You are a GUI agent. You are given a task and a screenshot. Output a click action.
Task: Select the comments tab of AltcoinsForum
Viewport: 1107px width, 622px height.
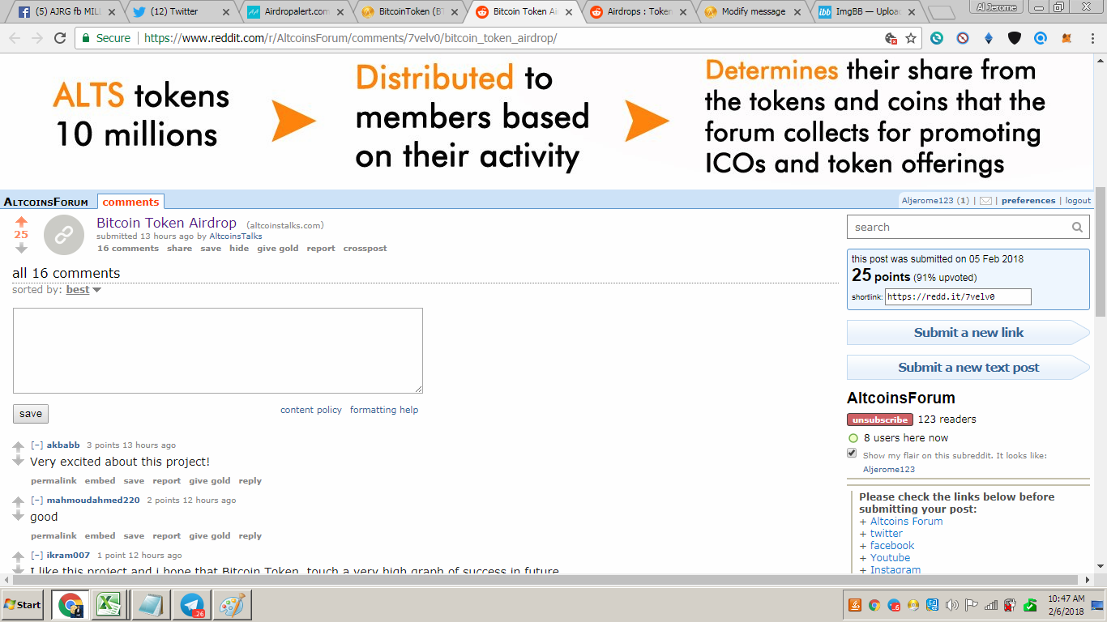click(x=130, y=202)
